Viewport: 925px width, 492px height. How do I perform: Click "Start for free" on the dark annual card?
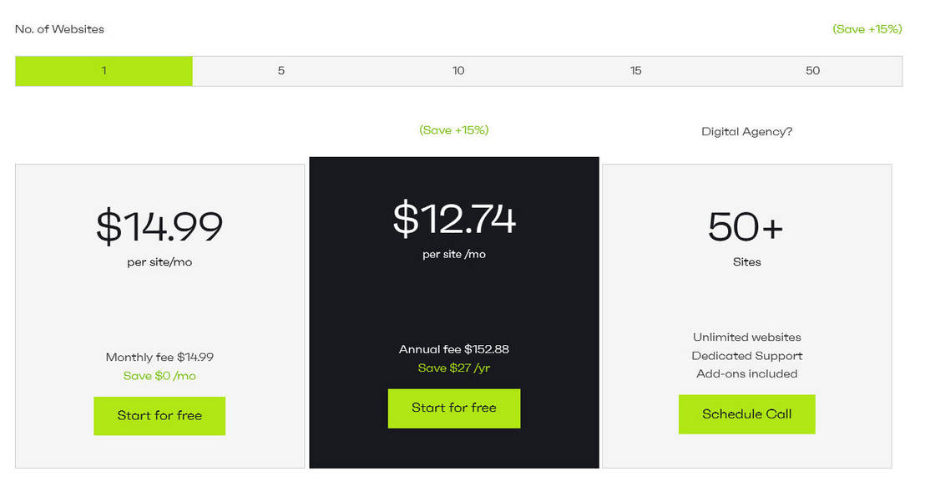coord(454,408)
